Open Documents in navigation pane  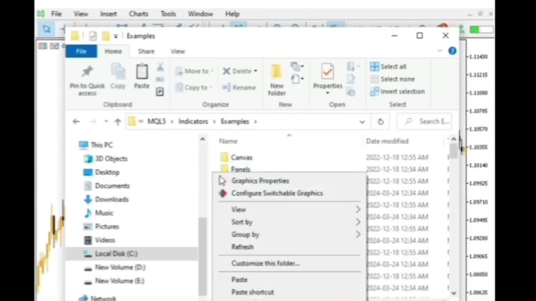(x=106, y=186)
